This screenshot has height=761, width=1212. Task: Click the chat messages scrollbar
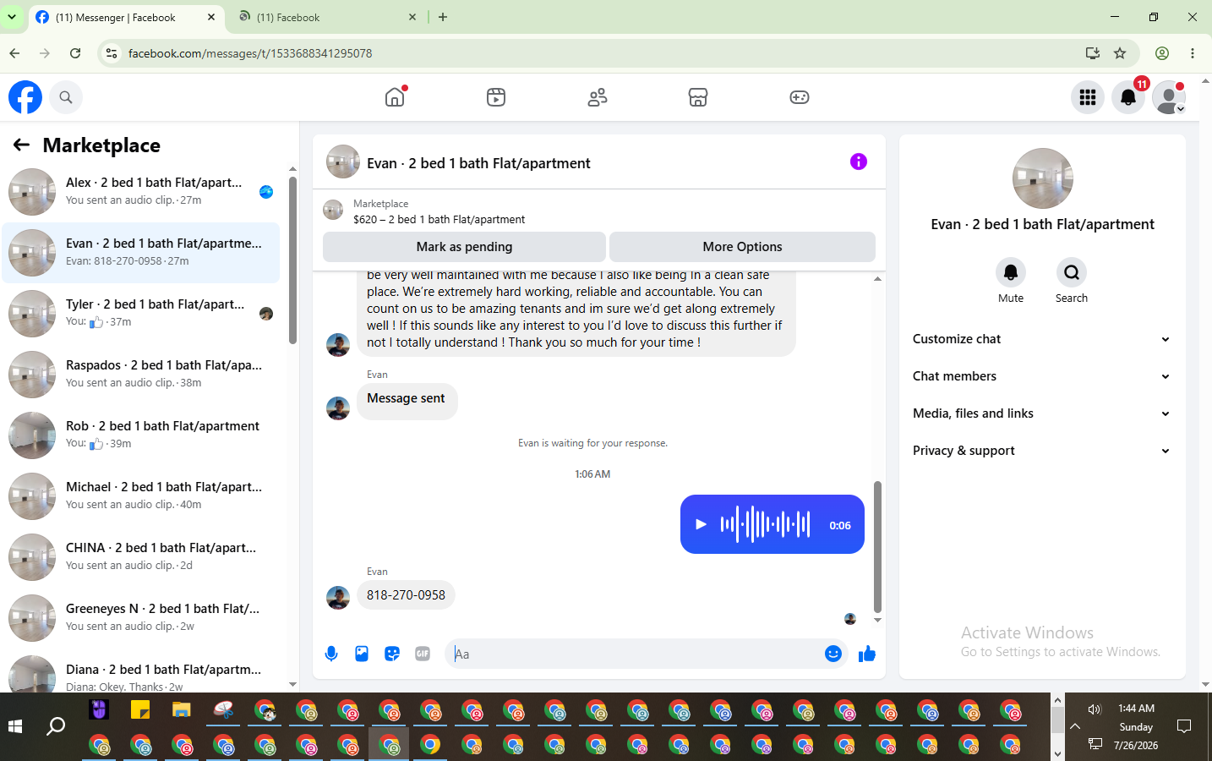pyautogui.click(x=877, y=546)
